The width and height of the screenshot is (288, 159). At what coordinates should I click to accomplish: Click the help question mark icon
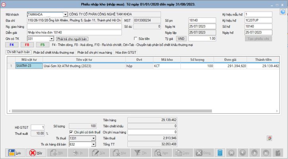(283, 12)
